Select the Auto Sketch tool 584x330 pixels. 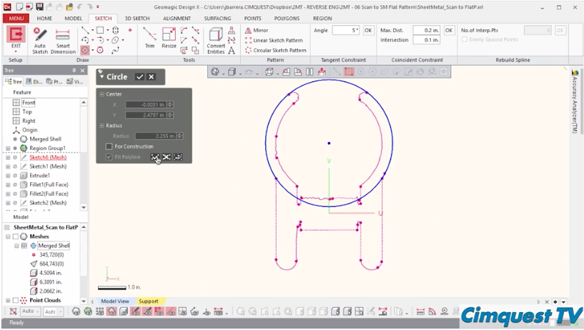coord(40,40)
